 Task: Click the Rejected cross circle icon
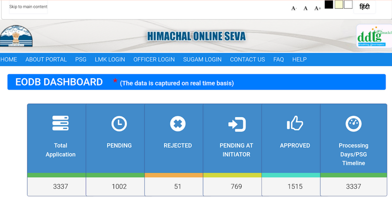coord(178,124)
